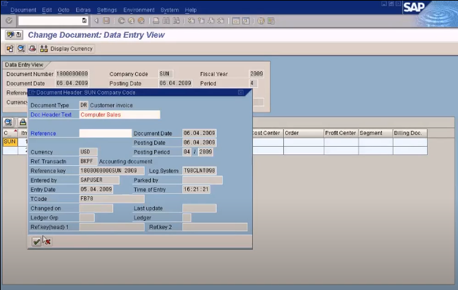Click the green Enter checkmark in the standard toolbar

coord(9,21)
